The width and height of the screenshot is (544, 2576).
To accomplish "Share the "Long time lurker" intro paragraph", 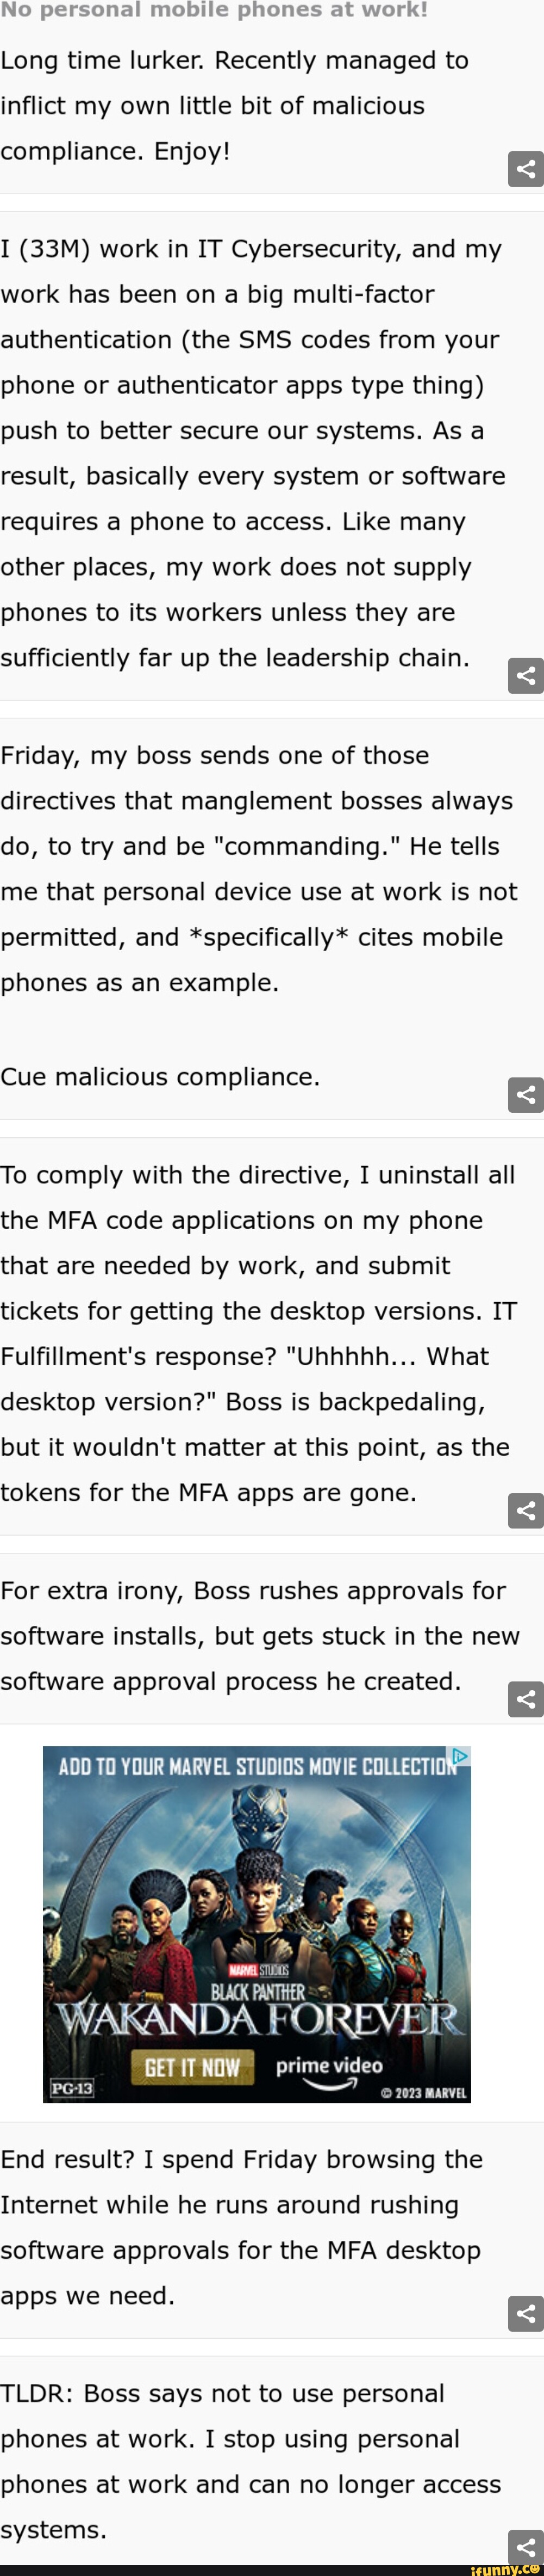I will pyautogui.click(x=525, y=169).
